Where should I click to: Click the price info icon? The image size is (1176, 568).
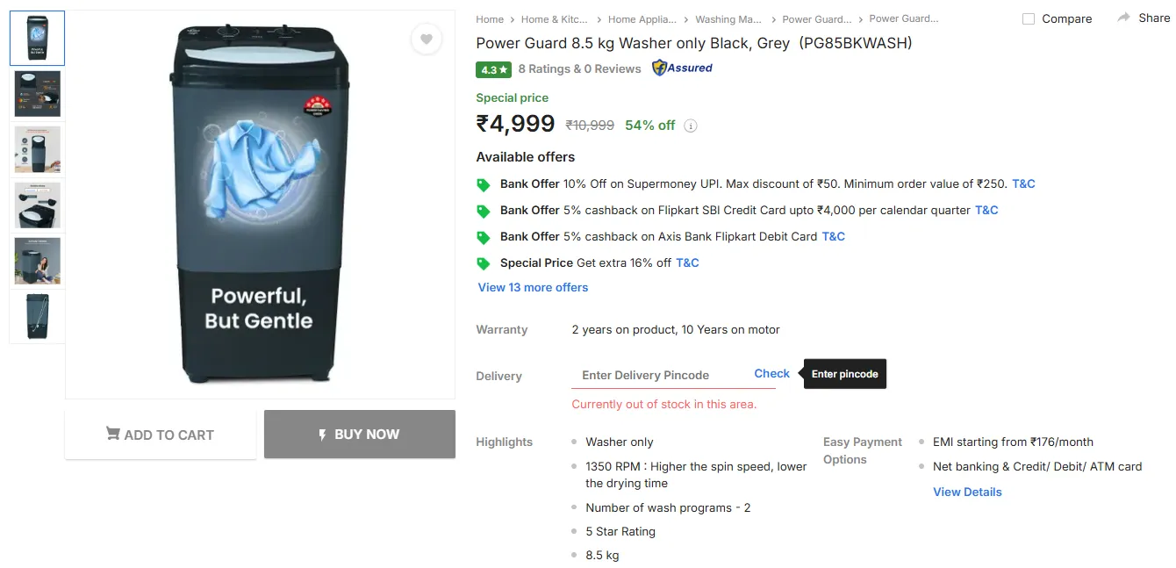coord(691,126)
